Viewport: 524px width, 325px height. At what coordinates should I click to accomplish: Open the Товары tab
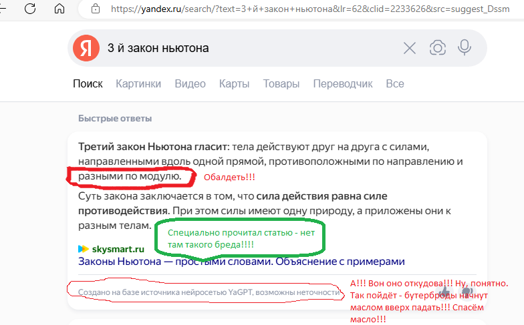click(281, 84)
